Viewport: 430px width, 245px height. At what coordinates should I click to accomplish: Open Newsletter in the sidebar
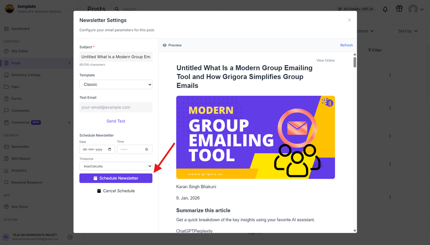coord(20,147)
